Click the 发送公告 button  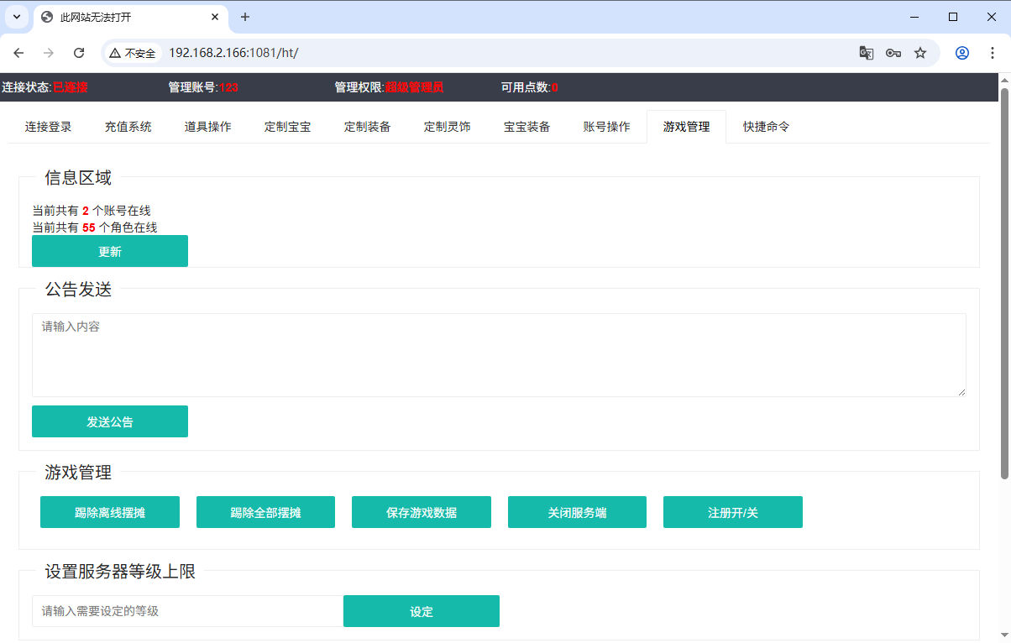[109, 421]
